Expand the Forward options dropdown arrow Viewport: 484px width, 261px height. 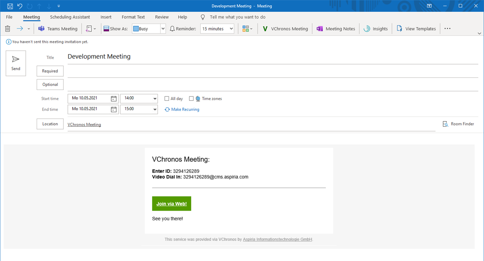coord(29,29)
